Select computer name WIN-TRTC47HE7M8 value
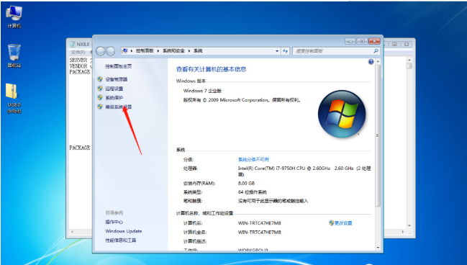 point(260,223)
